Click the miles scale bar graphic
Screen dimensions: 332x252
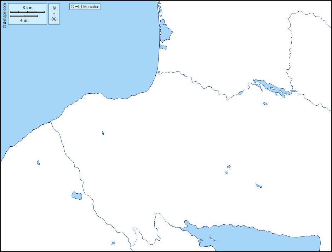coord(24,16)
